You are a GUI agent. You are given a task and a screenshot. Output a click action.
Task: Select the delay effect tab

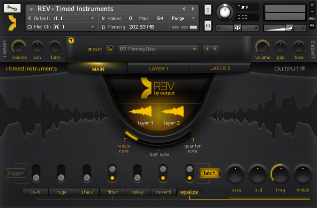(x=138, y=192)
